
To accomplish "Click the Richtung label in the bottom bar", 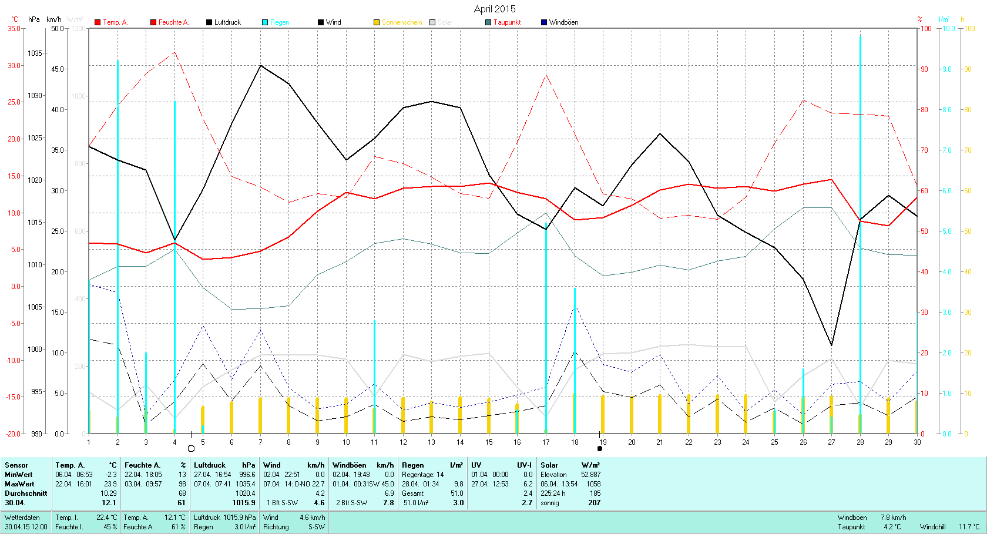I will click(276, 527).
